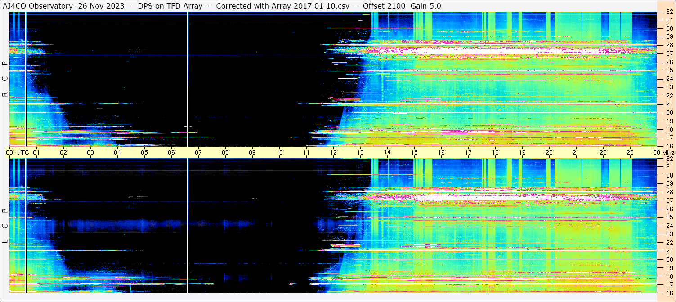Click frequency label '28' of RCP panel
This screenshot has width=676, height=302.
[x=669, y=45]
